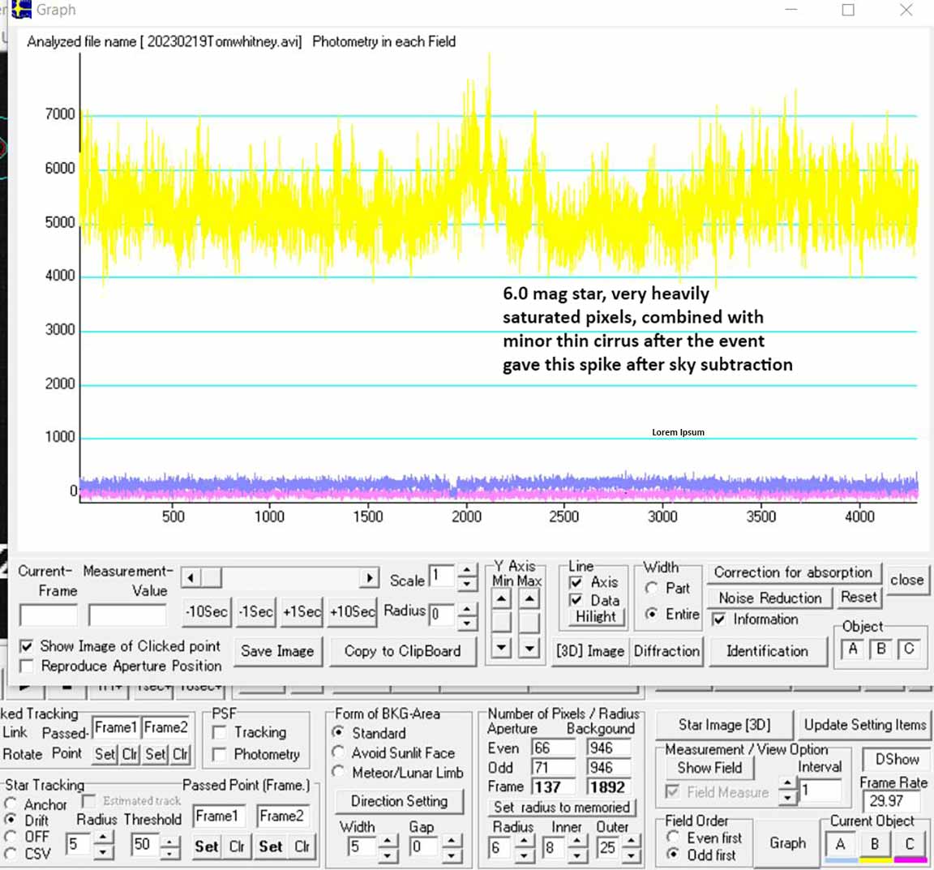Click the Frame Rate field 29.97
This screenshot has height=870, width=934.
click(893, 801)
